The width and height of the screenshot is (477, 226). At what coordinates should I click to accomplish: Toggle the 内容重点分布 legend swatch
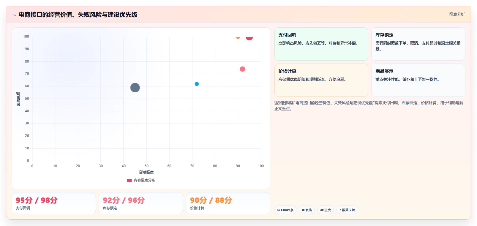pyautogui.click(x=129, y=180)
